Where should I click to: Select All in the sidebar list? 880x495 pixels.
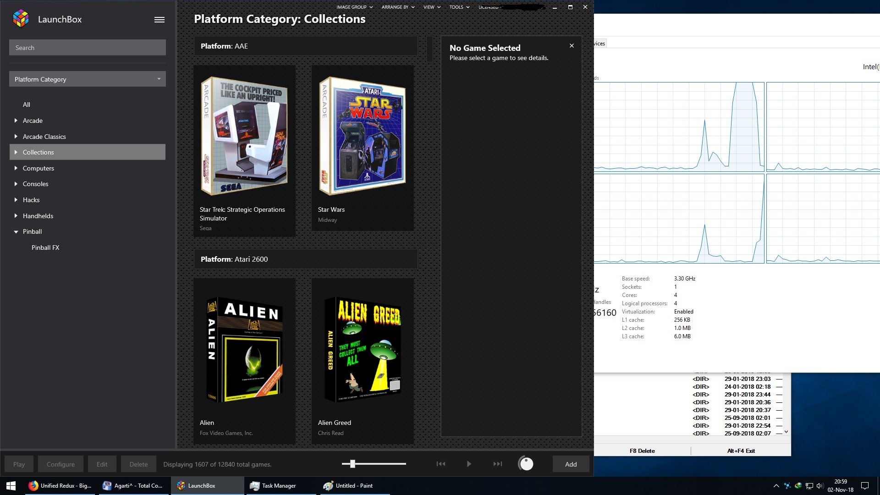(x=27, y=104)
